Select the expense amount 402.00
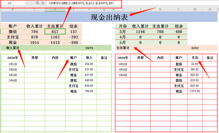 tap(195, 75)
